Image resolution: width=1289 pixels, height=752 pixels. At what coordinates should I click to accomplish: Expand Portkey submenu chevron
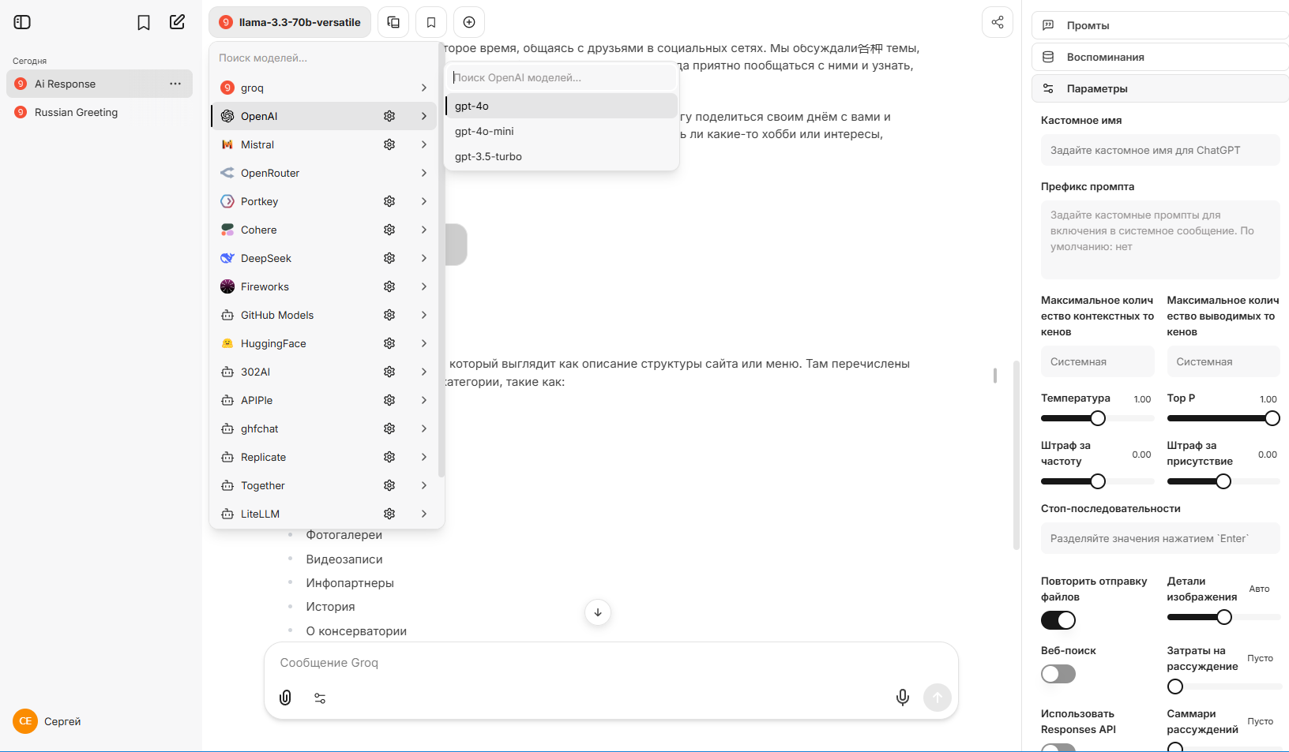(x=424, y=201)
